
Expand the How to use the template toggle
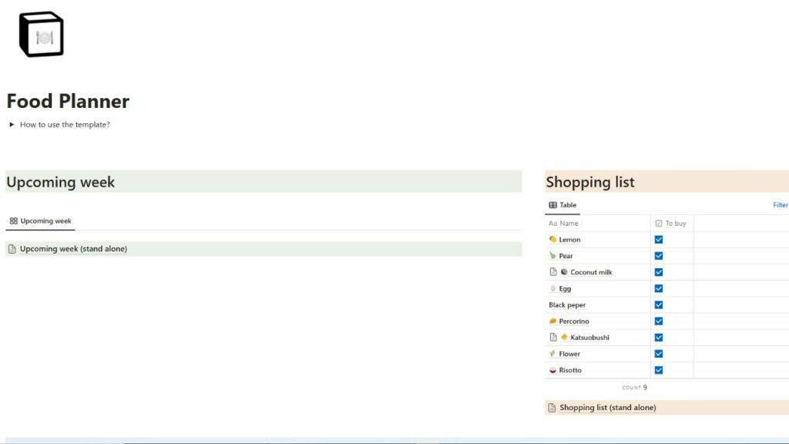pos(11,123)
